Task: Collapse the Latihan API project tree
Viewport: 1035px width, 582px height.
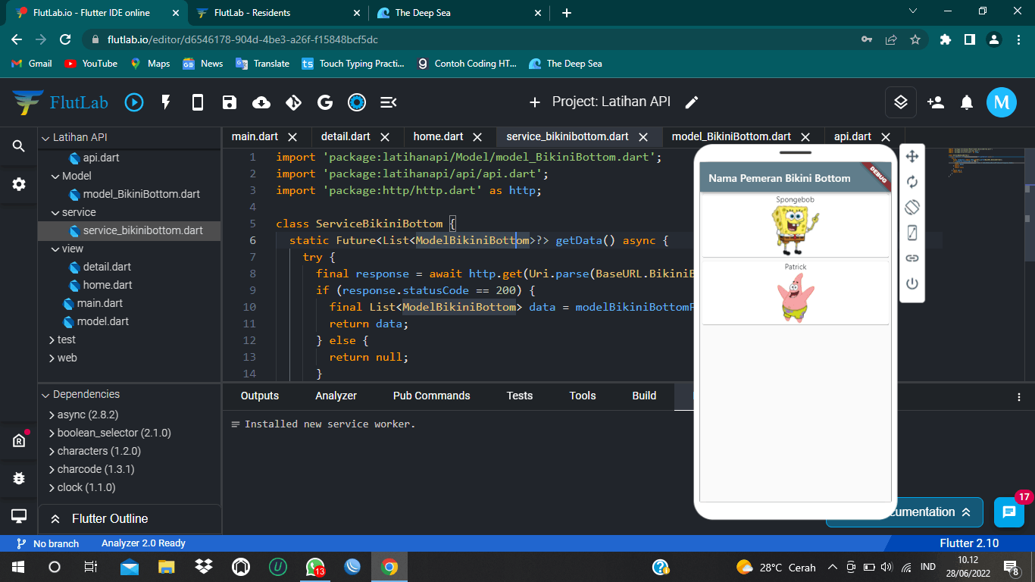Action: pos(45,138)
